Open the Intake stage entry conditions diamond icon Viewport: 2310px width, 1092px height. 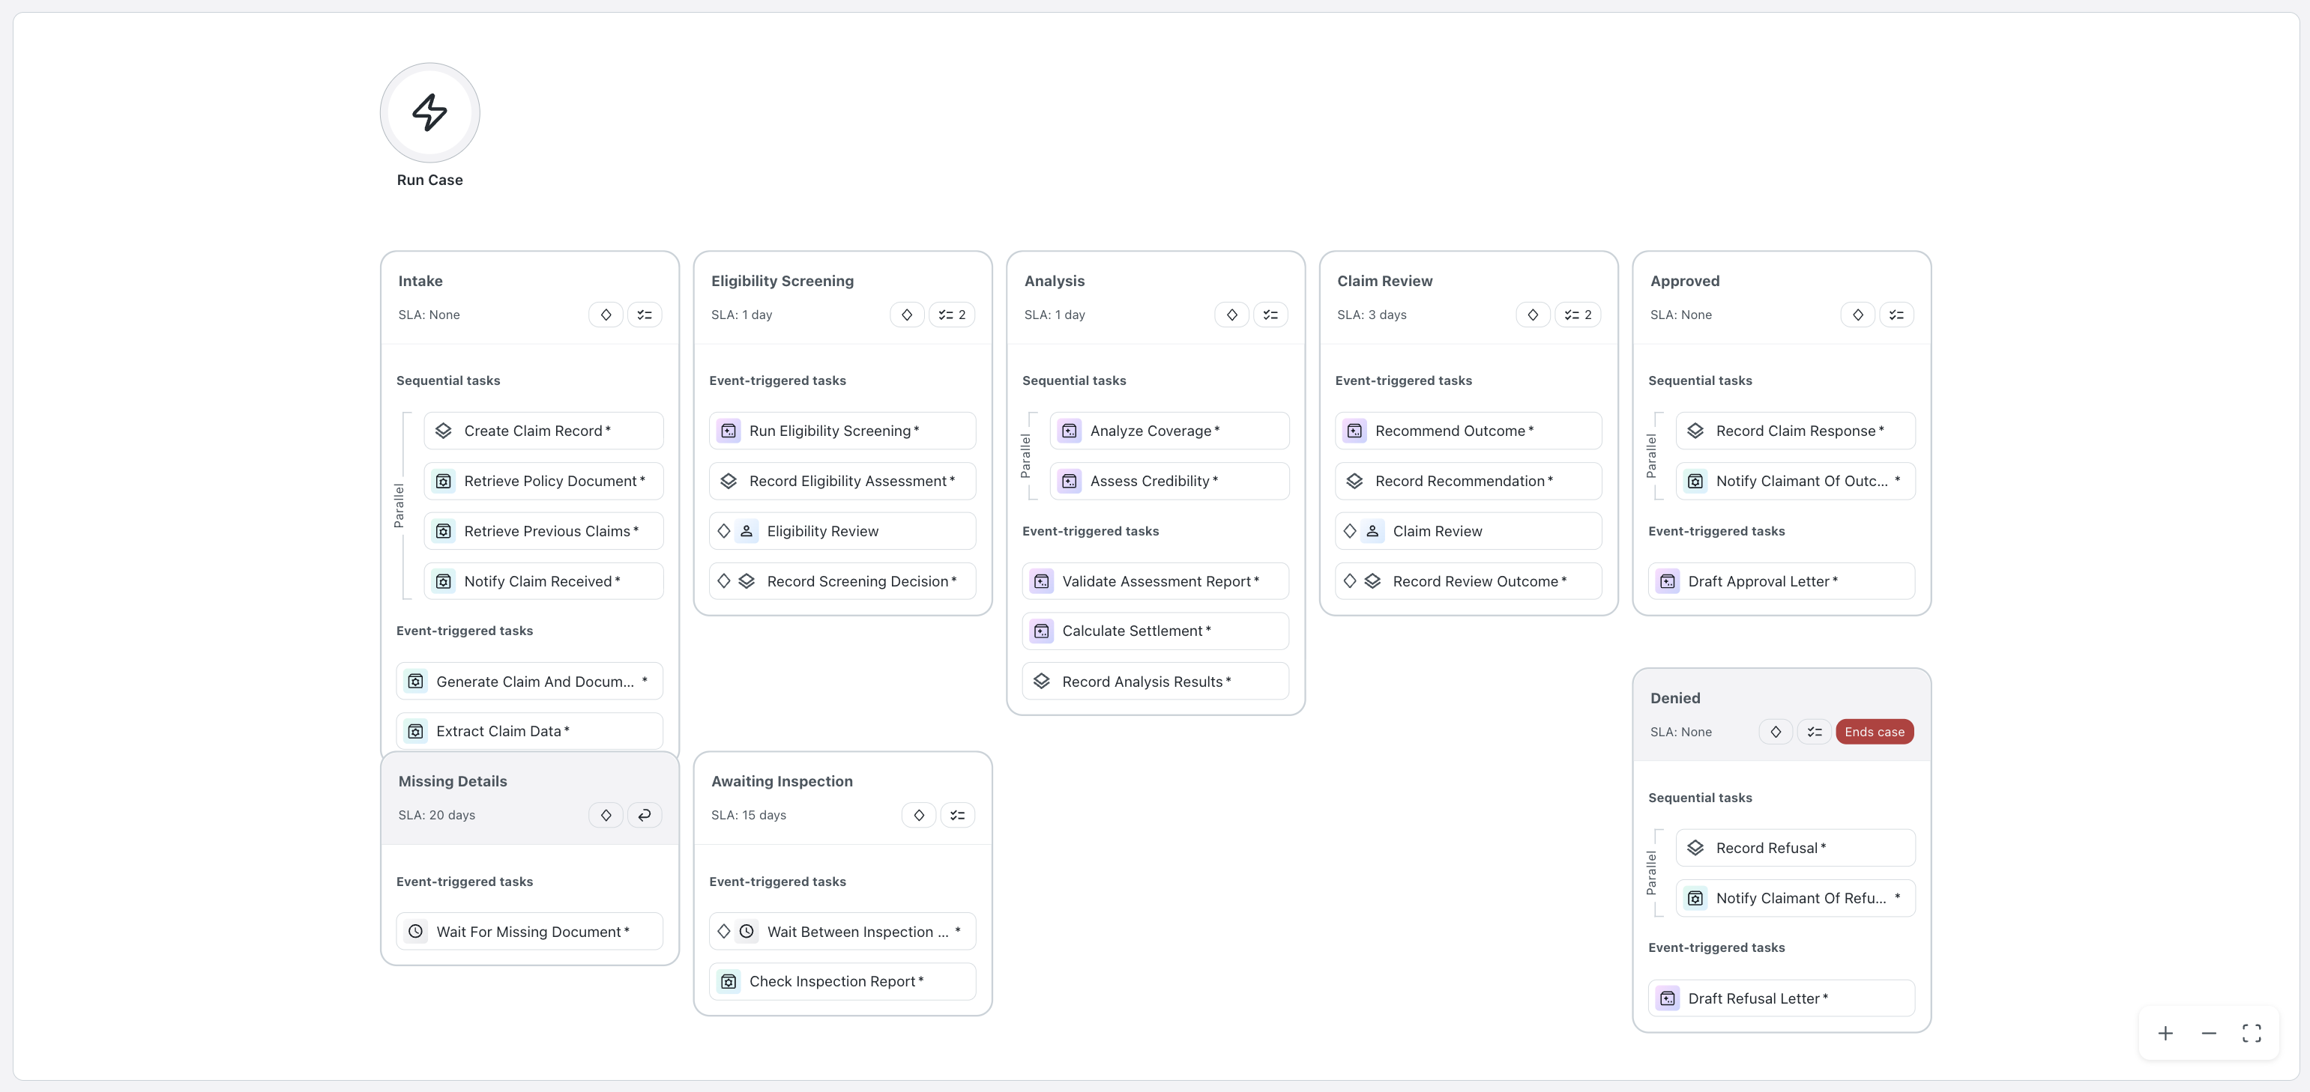pyautogui.click(x=606, y=315)
